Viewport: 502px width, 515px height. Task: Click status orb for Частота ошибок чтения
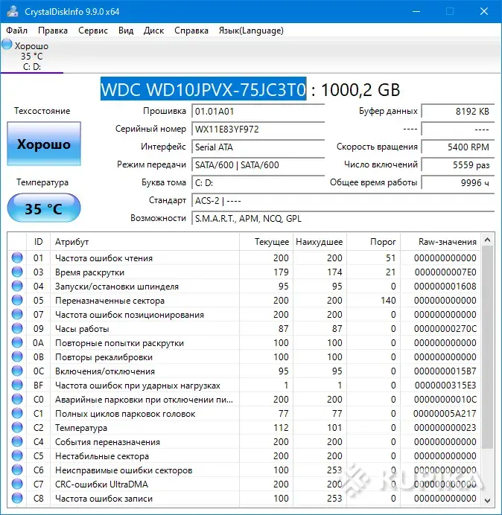[17, 257]
